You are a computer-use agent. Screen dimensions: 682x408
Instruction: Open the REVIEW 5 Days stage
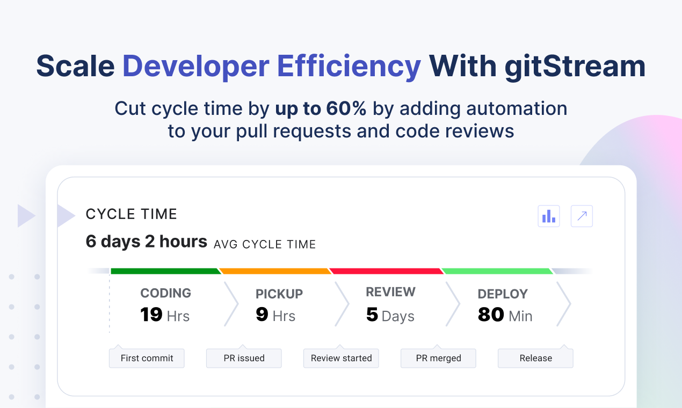[x=390, y=304]
